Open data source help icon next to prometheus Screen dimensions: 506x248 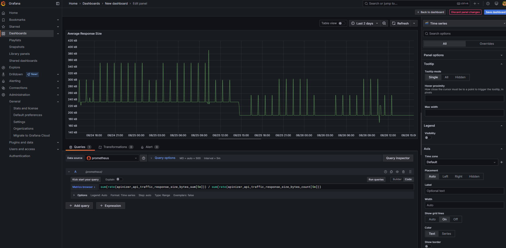coord(144,158)
